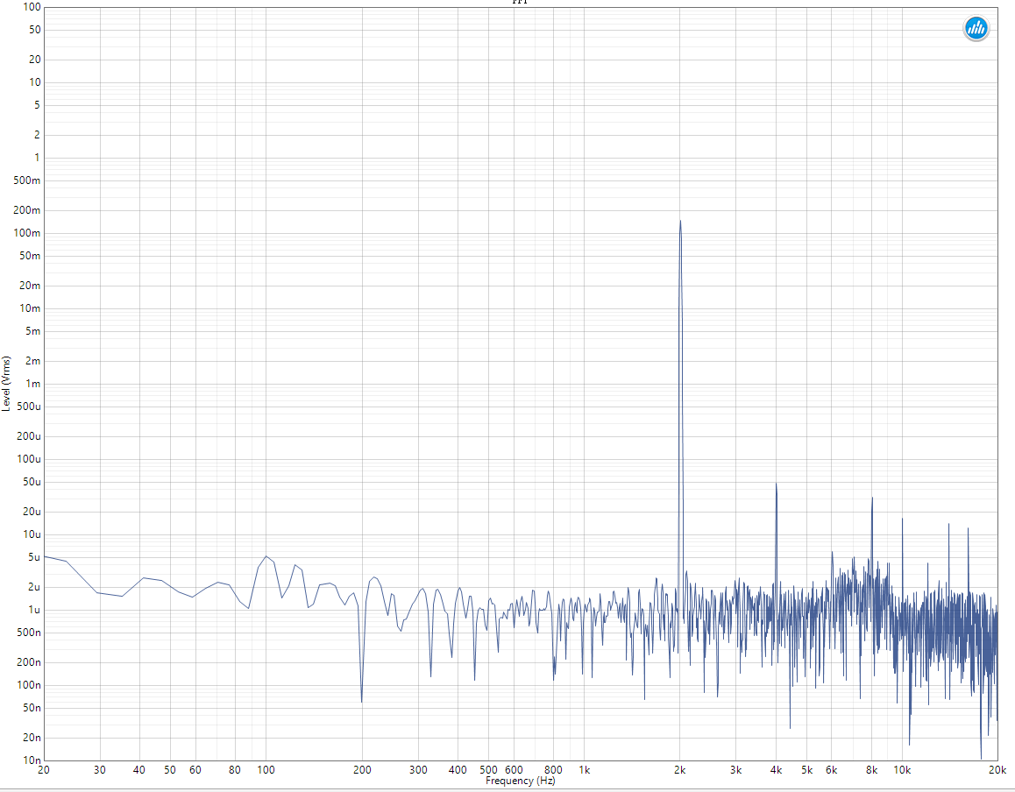Select the "Level (Vrms)" axis title
Screen dimensions: 1015x792
click(x=6, y=384)
